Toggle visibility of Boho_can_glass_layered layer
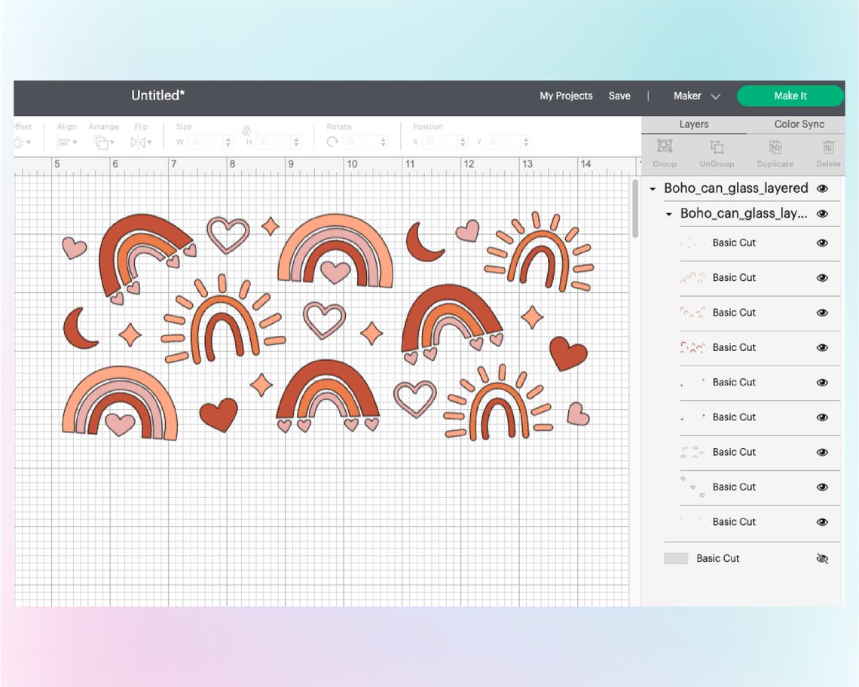 pos(824,188)
